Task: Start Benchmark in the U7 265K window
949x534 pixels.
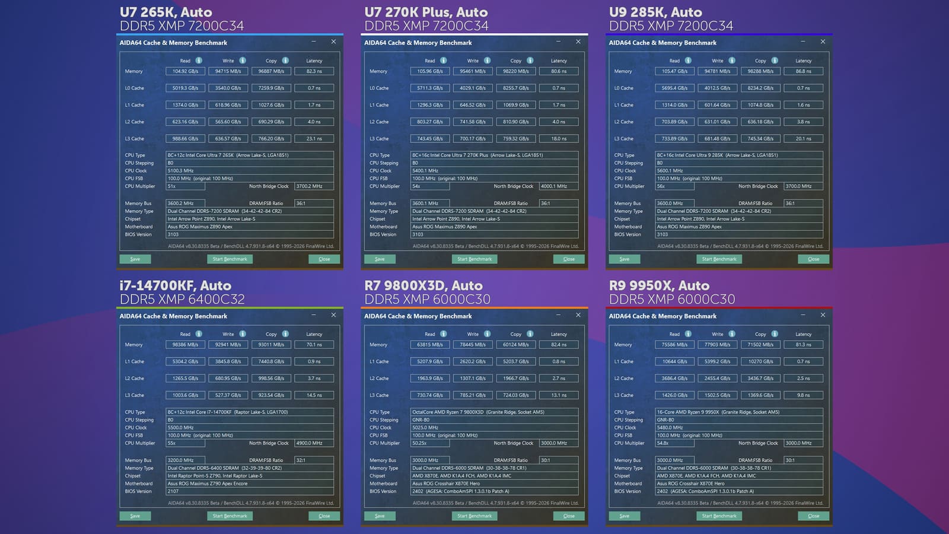Action: (x=230, y=259)
